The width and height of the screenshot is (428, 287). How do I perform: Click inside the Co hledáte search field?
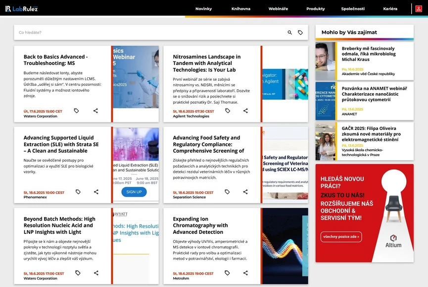click(x=99, y=32)
